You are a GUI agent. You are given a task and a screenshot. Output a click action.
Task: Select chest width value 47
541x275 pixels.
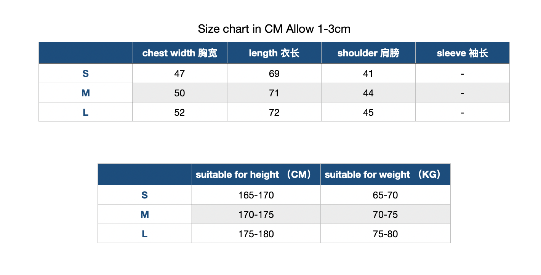coord(180,74)
